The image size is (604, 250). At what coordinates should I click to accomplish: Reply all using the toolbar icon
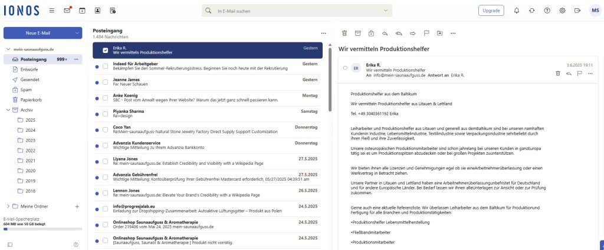point(399,34)
